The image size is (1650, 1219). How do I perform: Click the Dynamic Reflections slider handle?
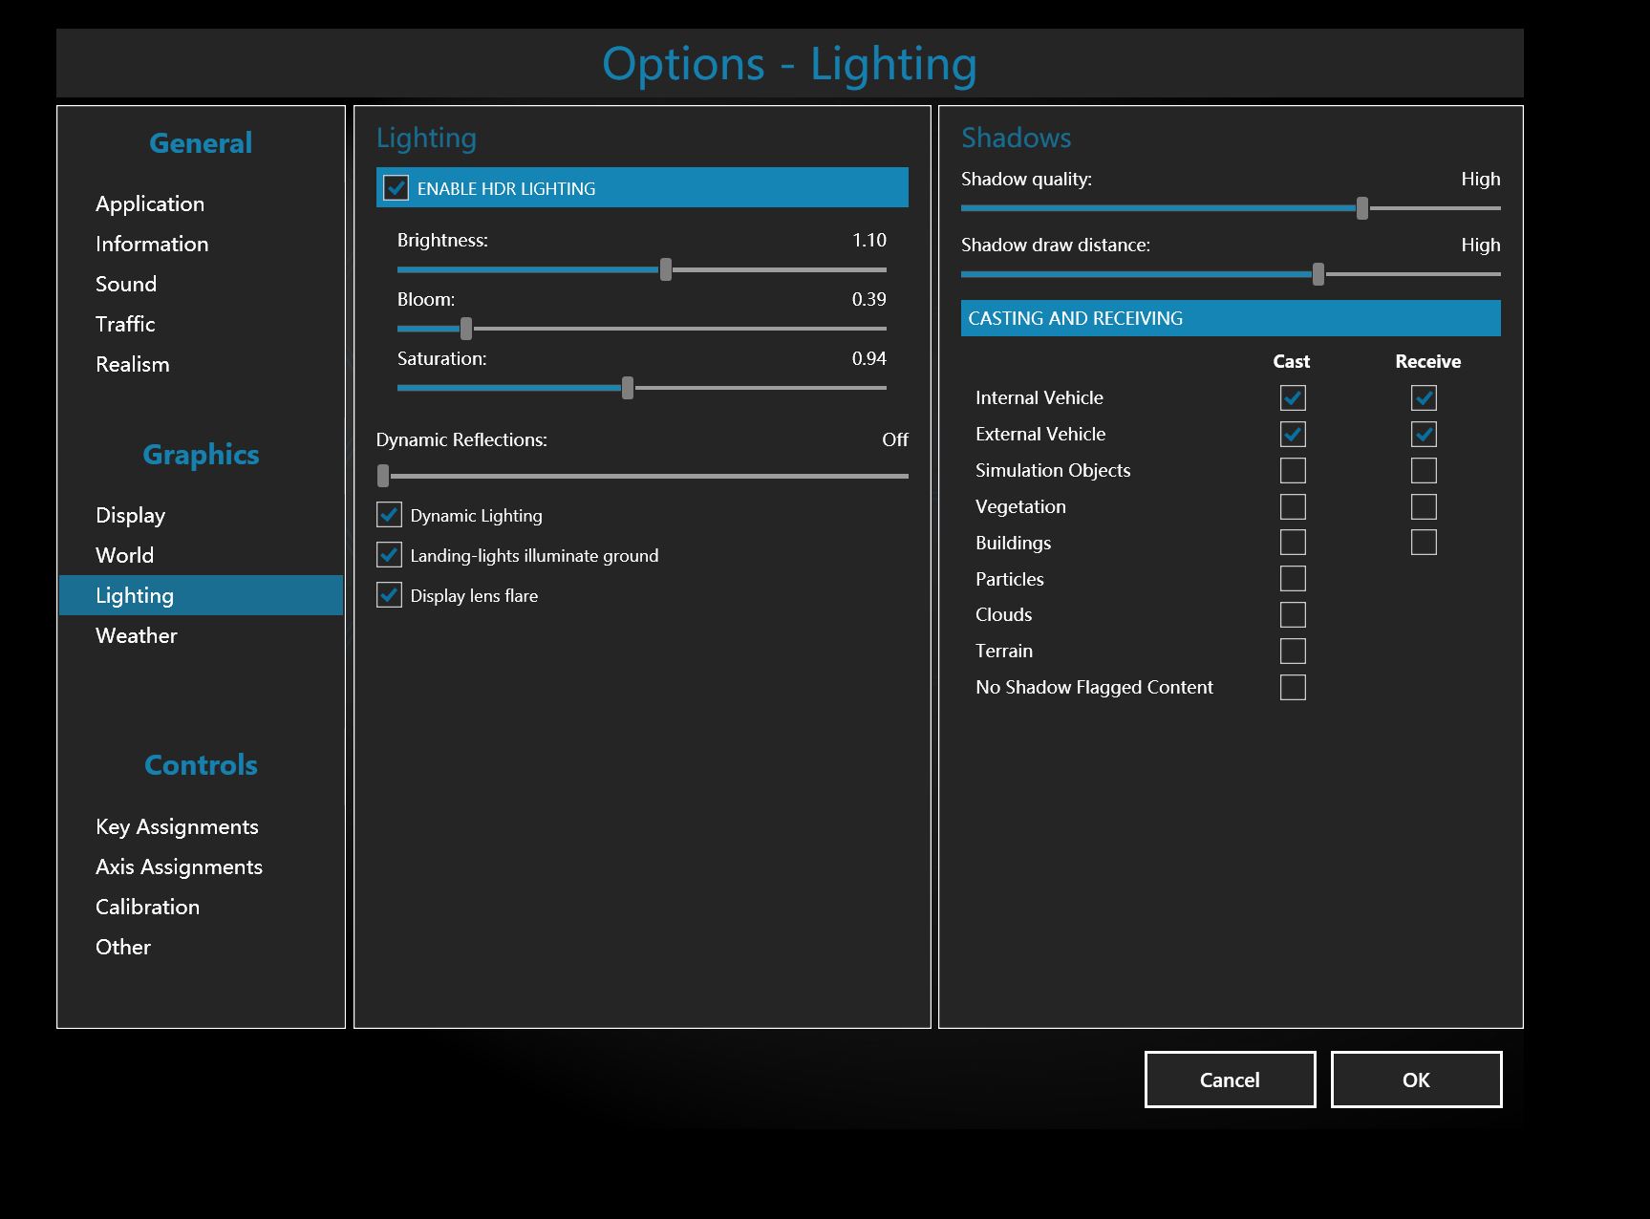point(383,476)
